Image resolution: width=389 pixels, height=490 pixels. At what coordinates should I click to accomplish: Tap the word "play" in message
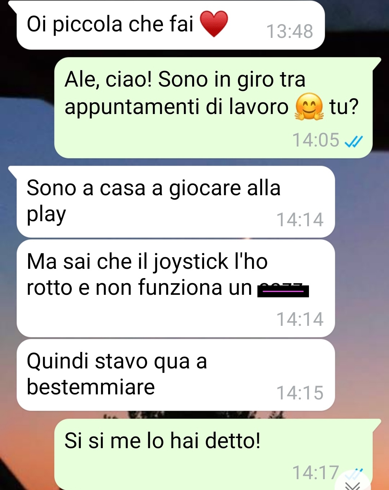[x=47, y=215]
